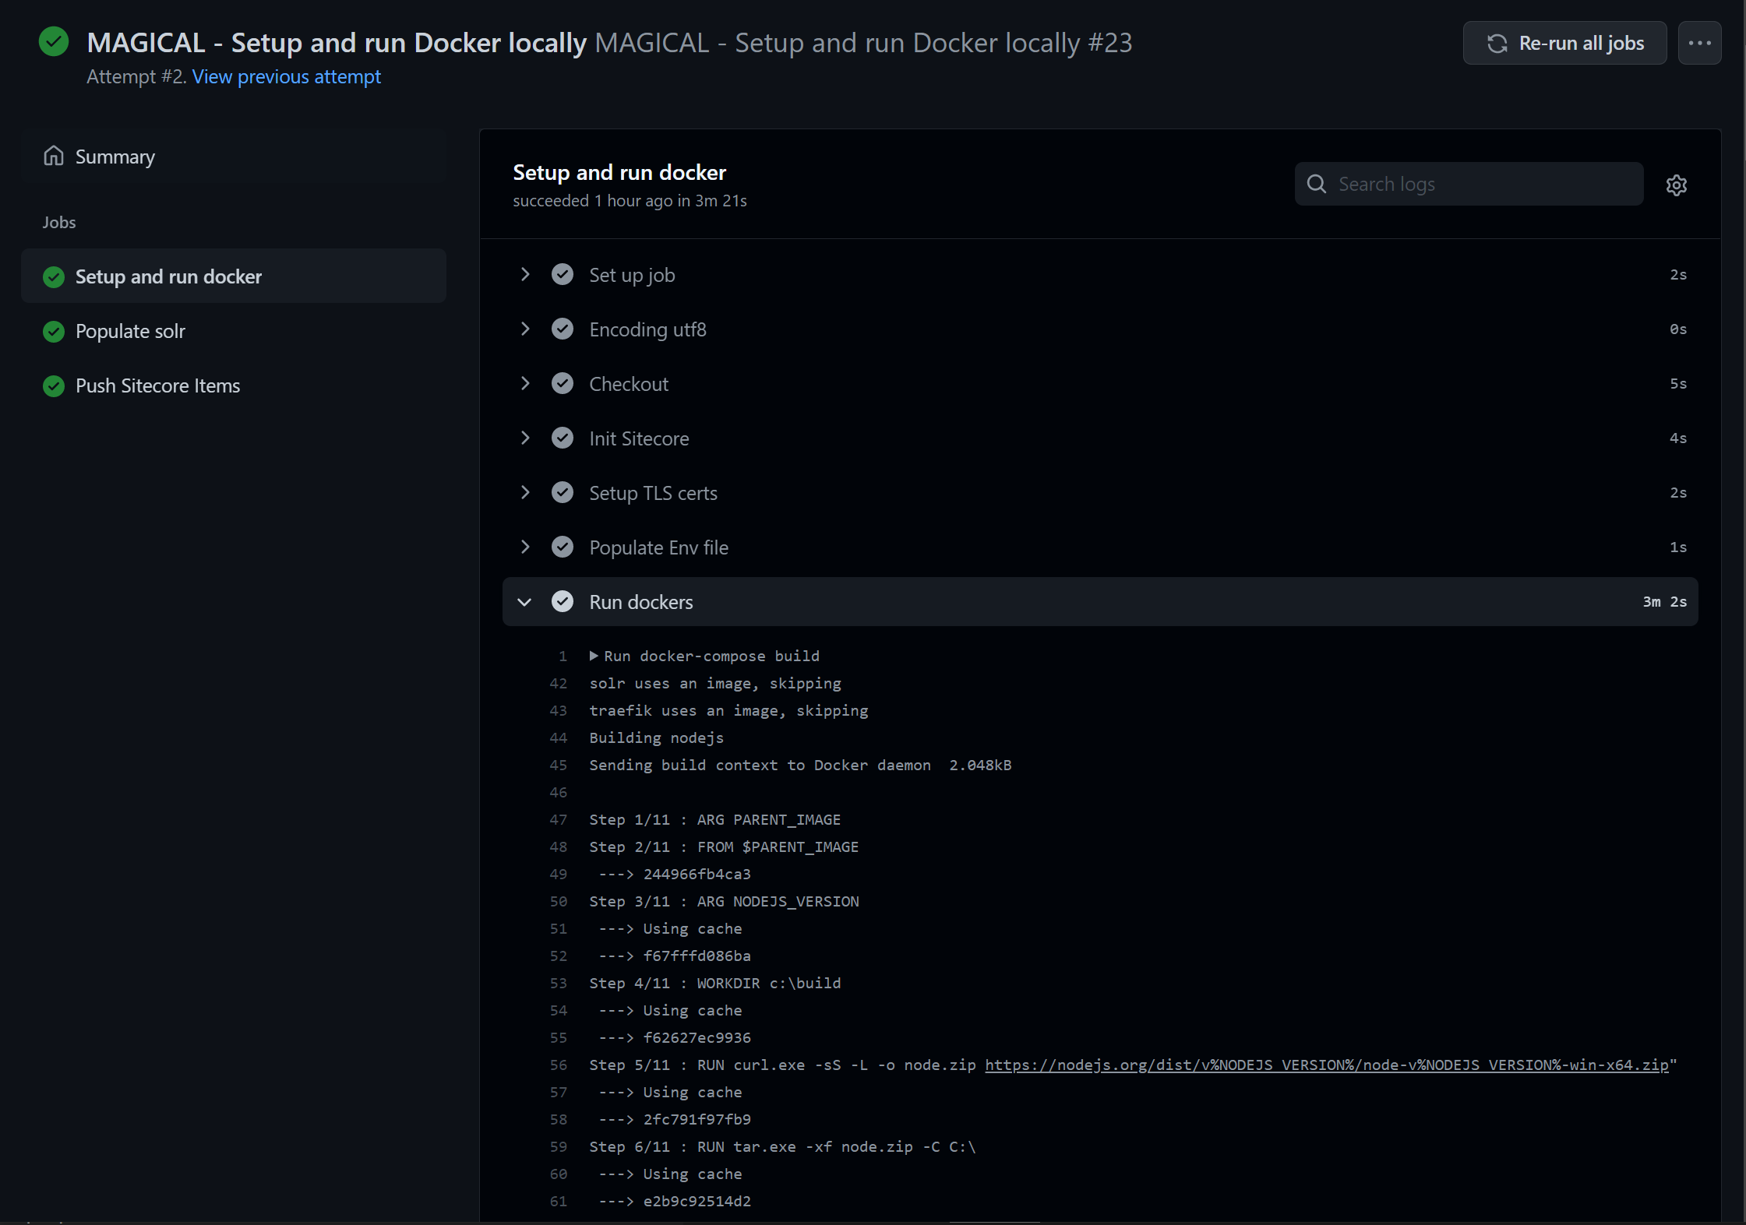Select the Populate solr job

tap(130, 331)
